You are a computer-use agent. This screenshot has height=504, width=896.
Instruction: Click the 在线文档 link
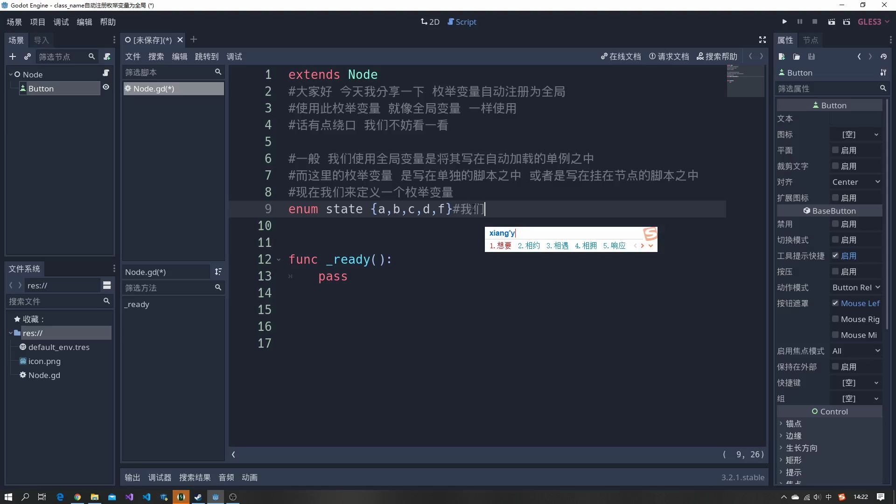[x=621, y=56]
